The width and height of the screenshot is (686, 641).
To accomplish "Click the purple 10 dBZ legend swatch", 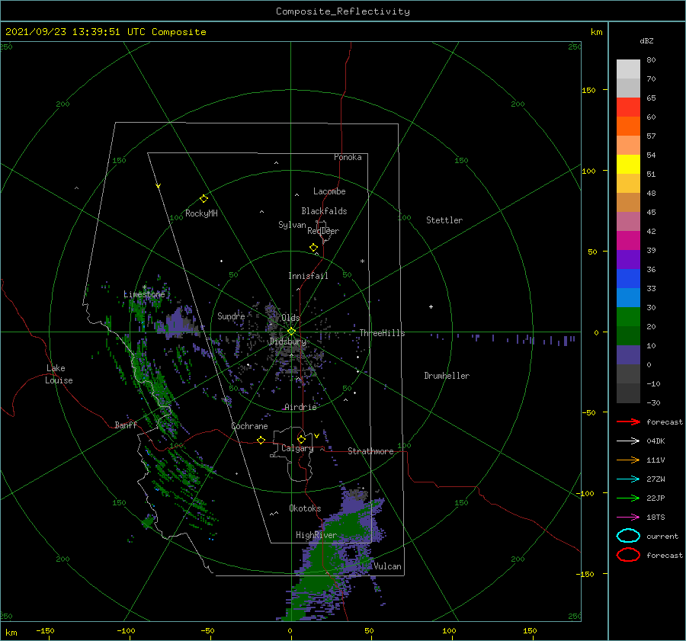I will 628,354.
